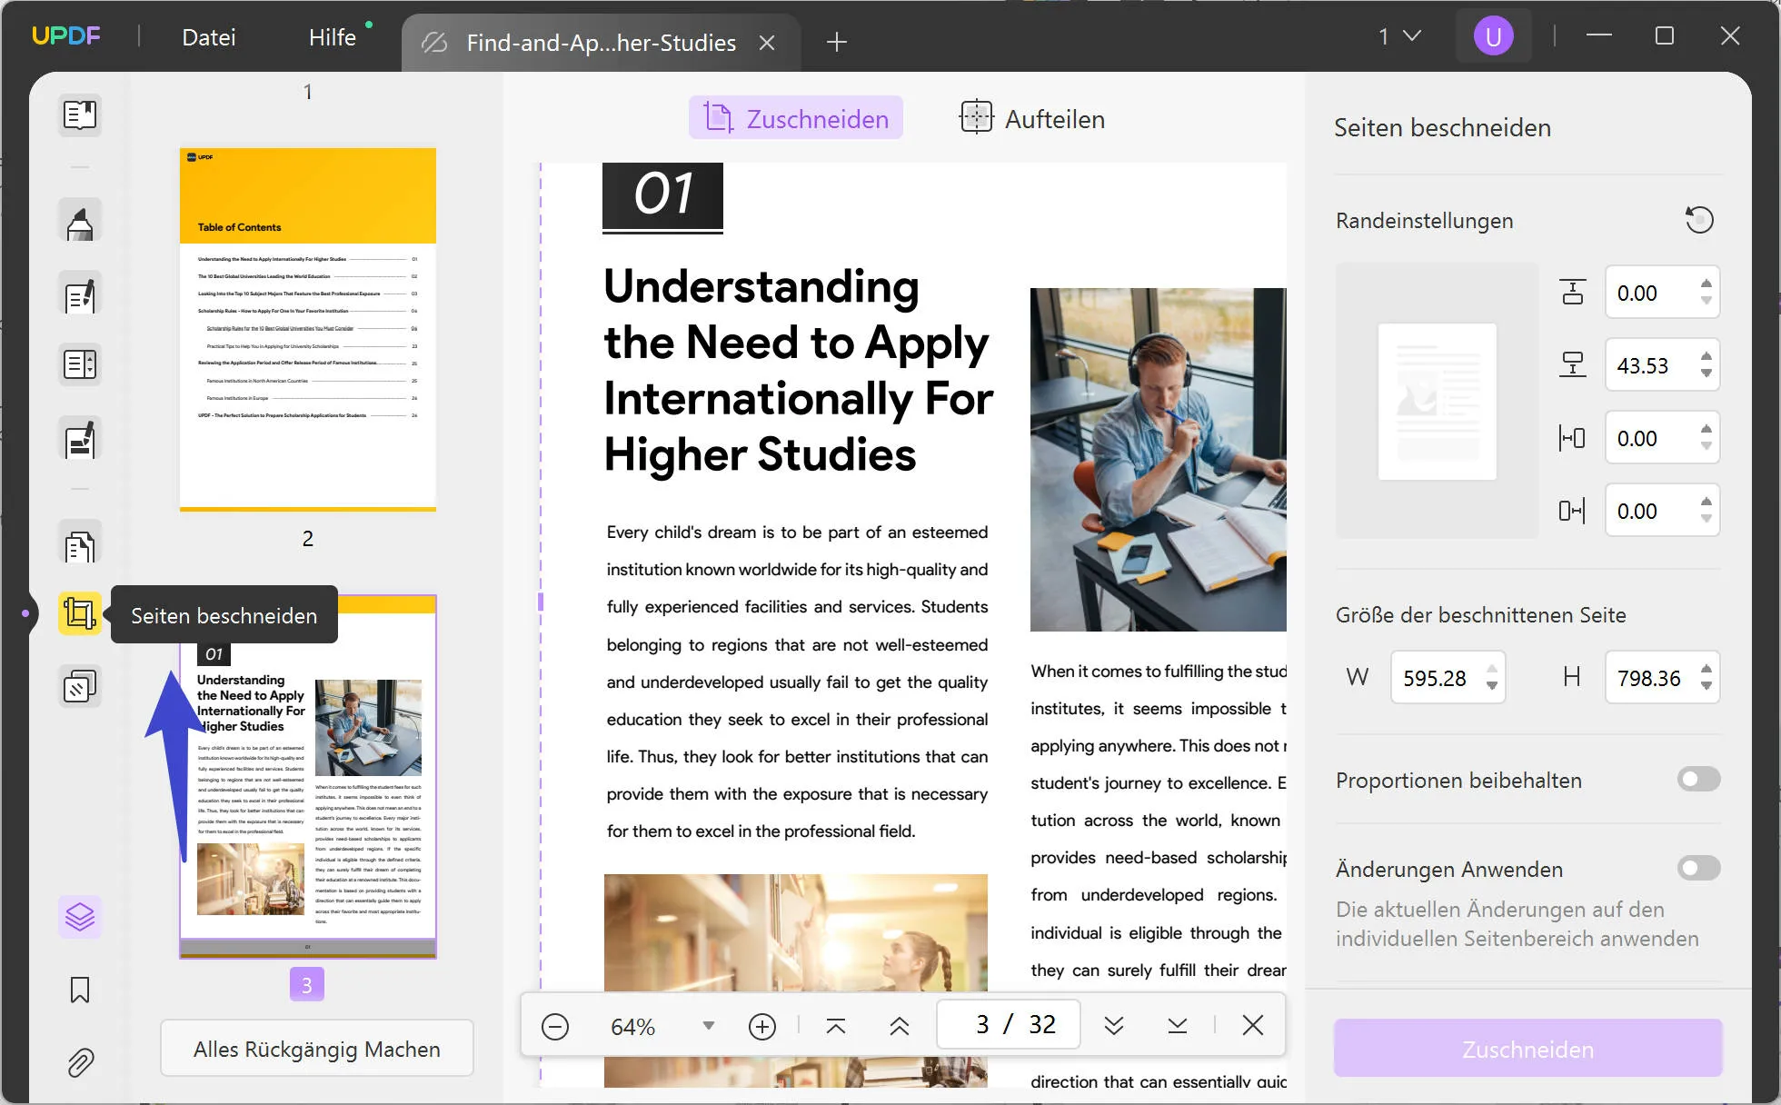Switch to Zuschneiden mode tab
Screen dimensions: 1781x1105
pyautogui.click(x=796, y=118)
